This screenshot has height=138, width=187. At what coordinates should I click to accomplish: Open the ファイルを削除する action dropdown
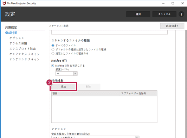coord(95,137)
